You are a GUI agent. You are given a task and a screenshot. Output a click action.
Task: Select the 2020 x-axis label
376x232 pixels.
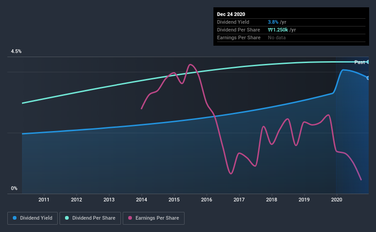pos(337,200)
